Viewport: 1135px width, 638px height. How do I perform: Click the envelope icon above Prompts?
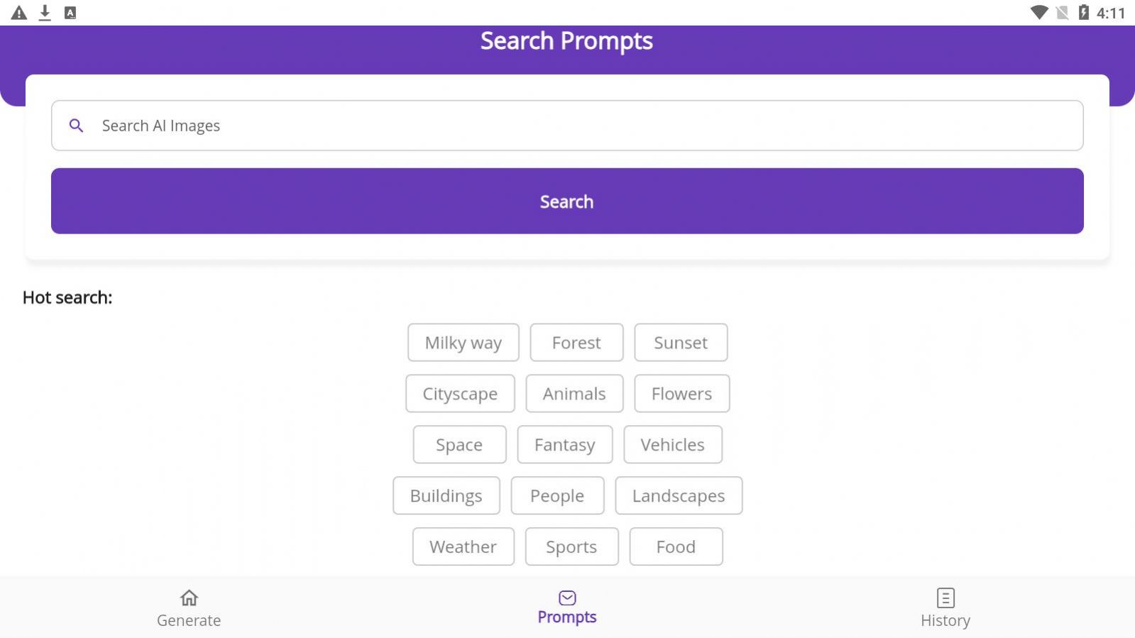(566, 598)
